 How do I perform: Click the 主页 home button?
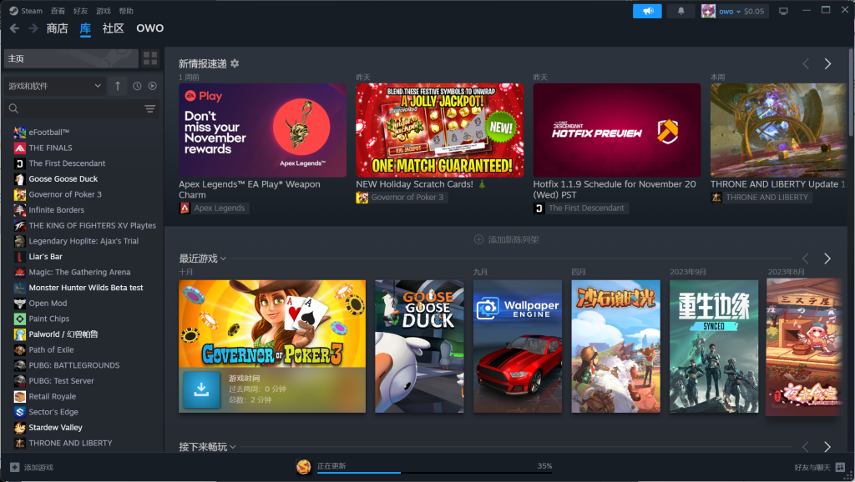point(71,58)
